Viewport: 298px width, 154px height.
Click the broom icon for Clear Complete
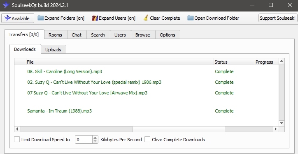(146, 18)
